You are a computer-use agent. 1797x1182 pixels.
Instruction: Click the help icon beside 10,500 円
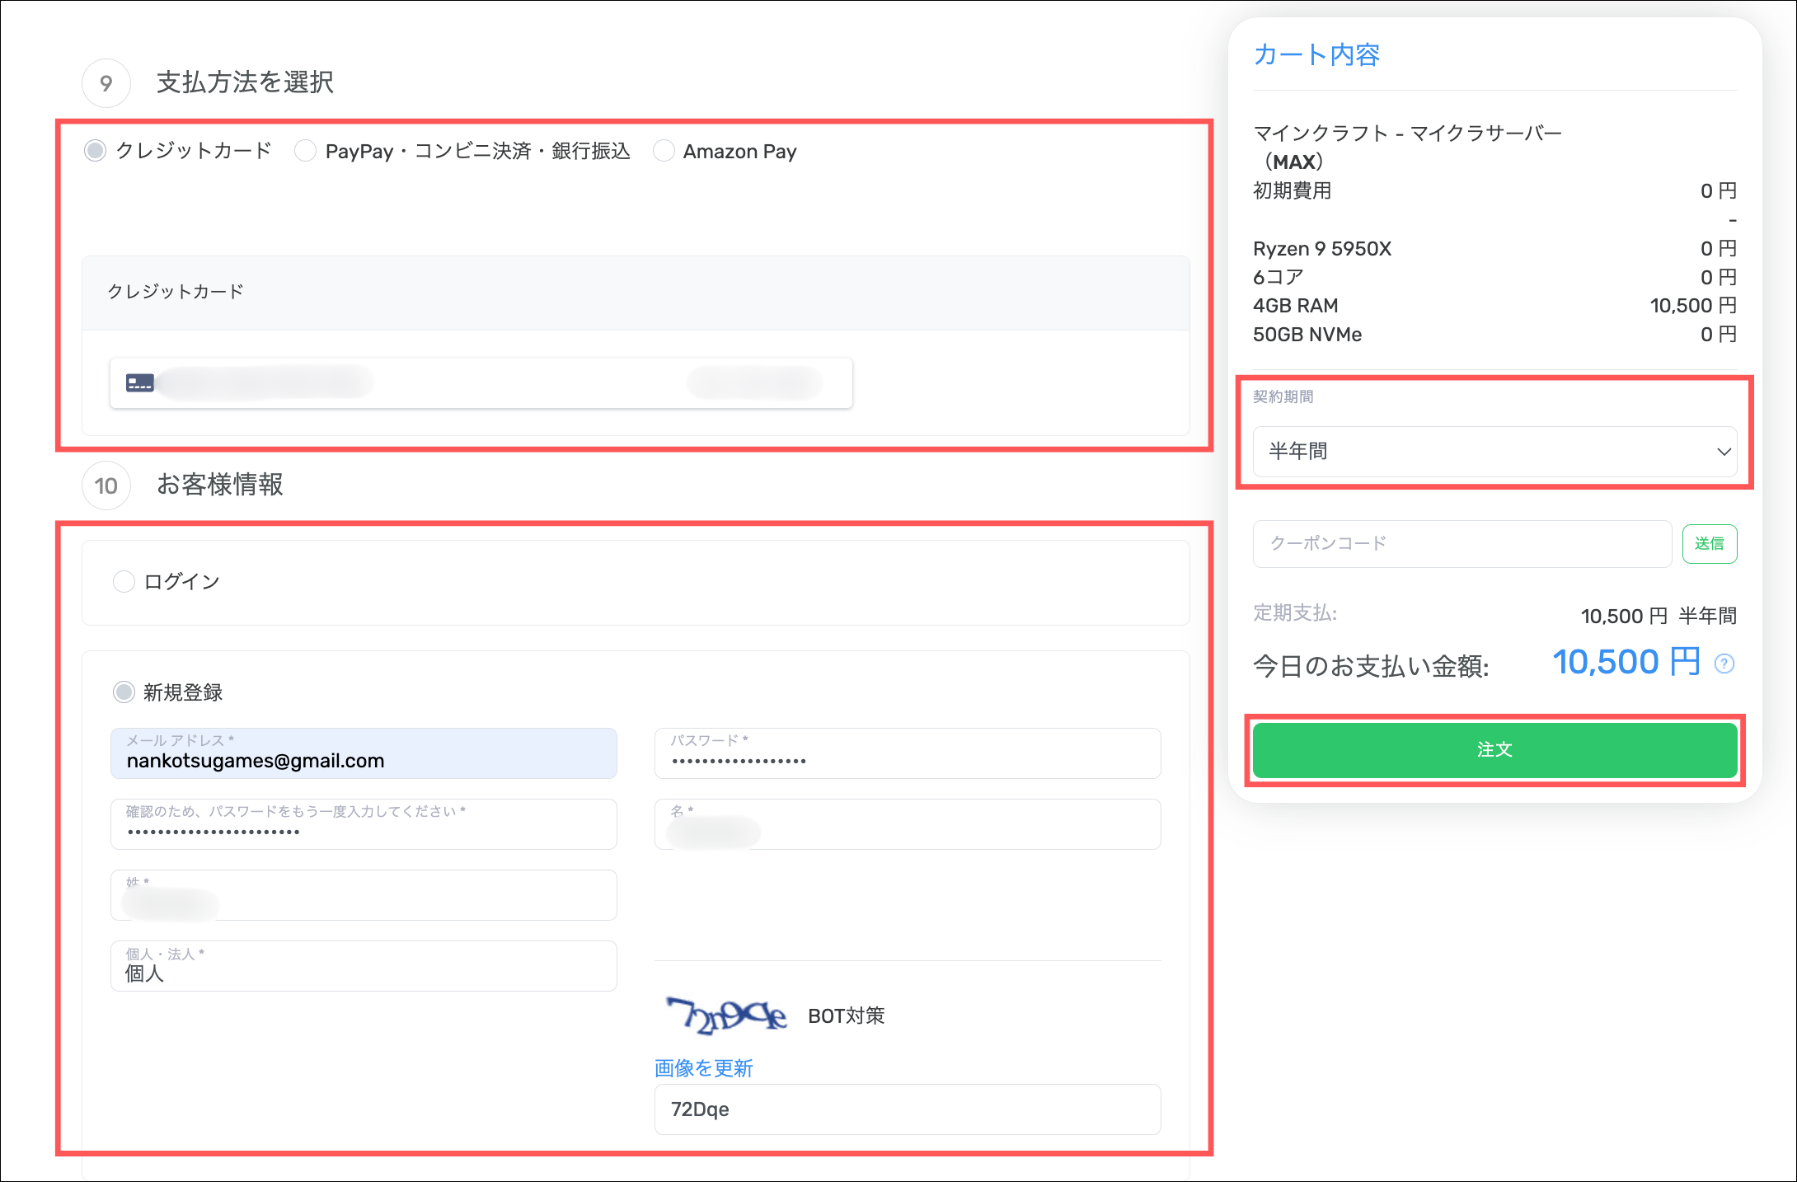(1724, 664)
